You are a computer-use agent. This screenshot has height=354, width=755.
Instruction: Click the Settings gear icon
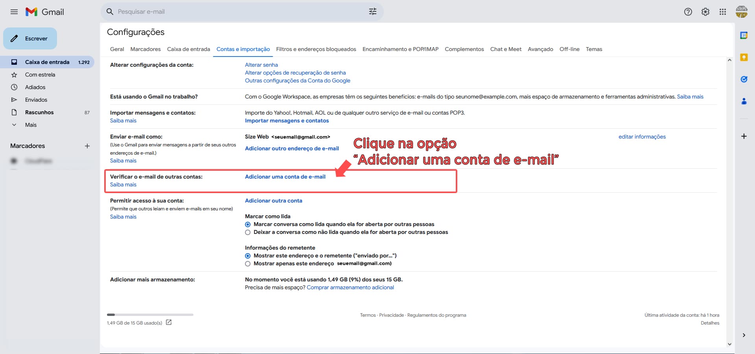point(705,12)
